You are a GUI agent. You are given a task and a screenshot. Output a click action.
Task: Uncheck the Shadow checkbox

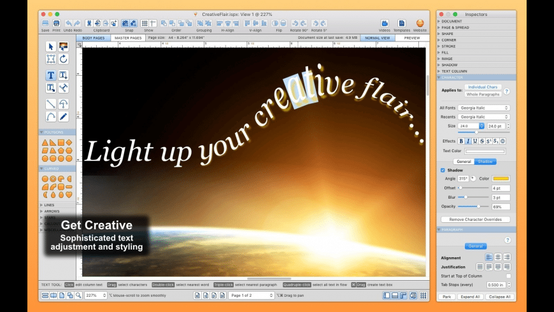click(443, 170)
